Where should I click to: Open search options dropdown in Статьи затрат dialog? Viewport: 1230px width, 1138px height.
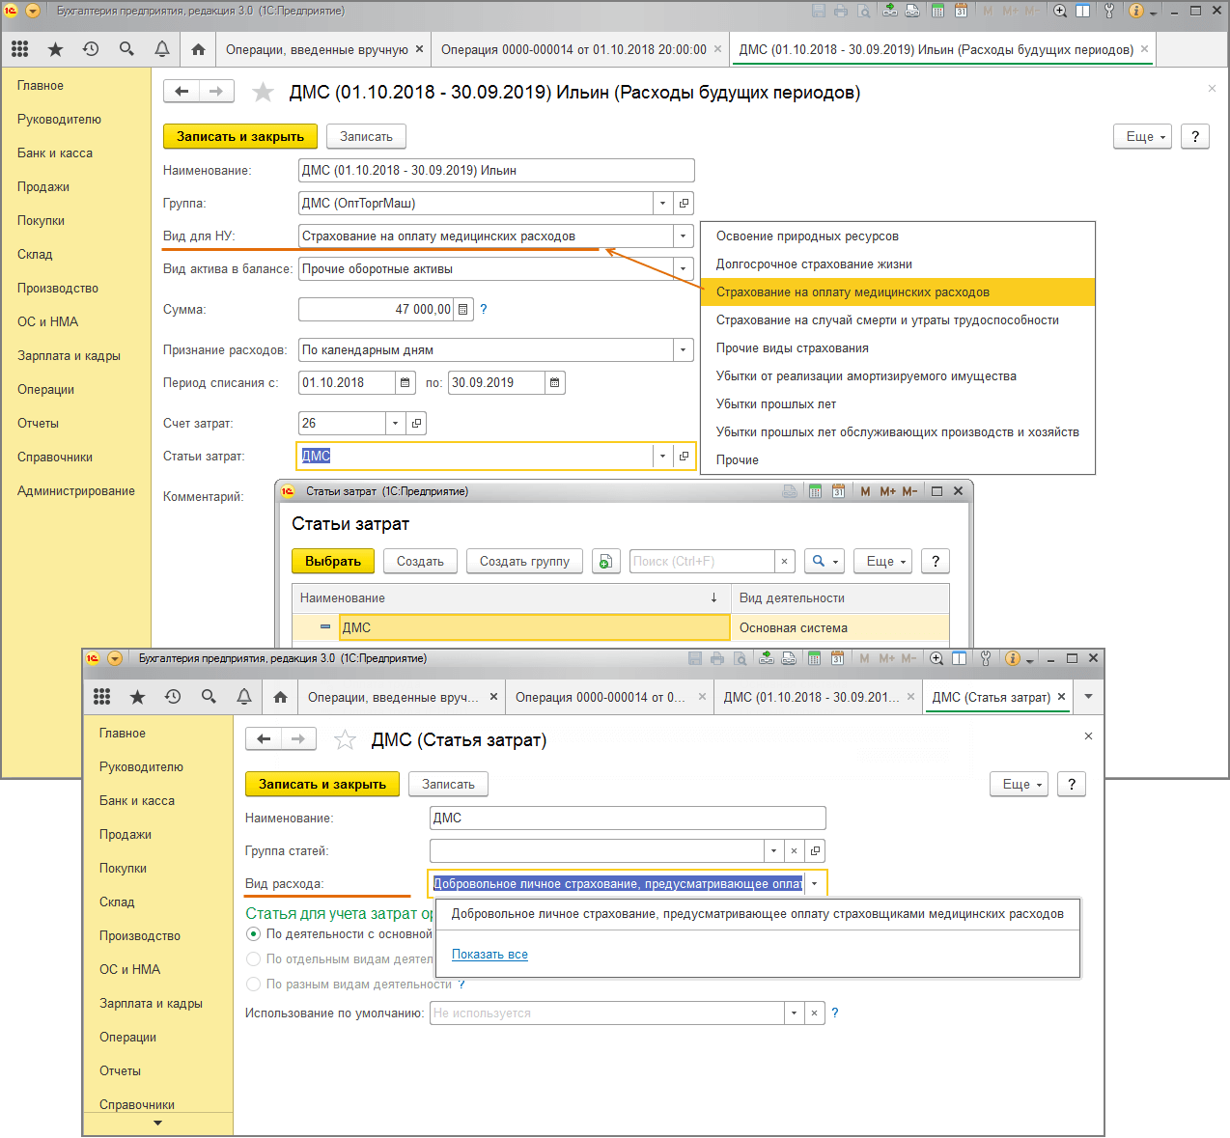[824, 562]
